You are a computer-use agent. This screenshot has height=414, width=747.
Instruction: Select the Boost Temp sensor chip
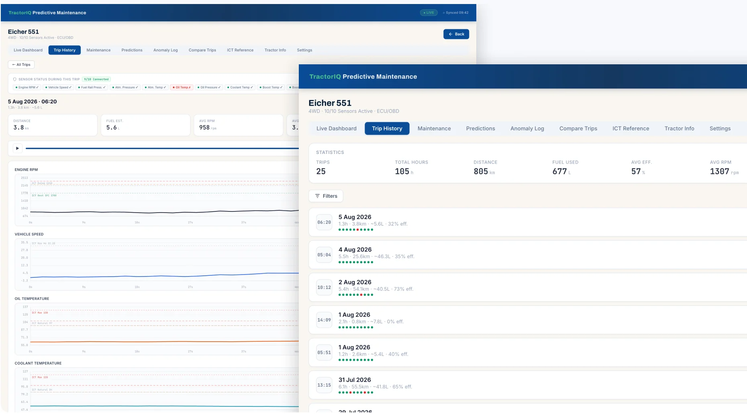(271, 87)
